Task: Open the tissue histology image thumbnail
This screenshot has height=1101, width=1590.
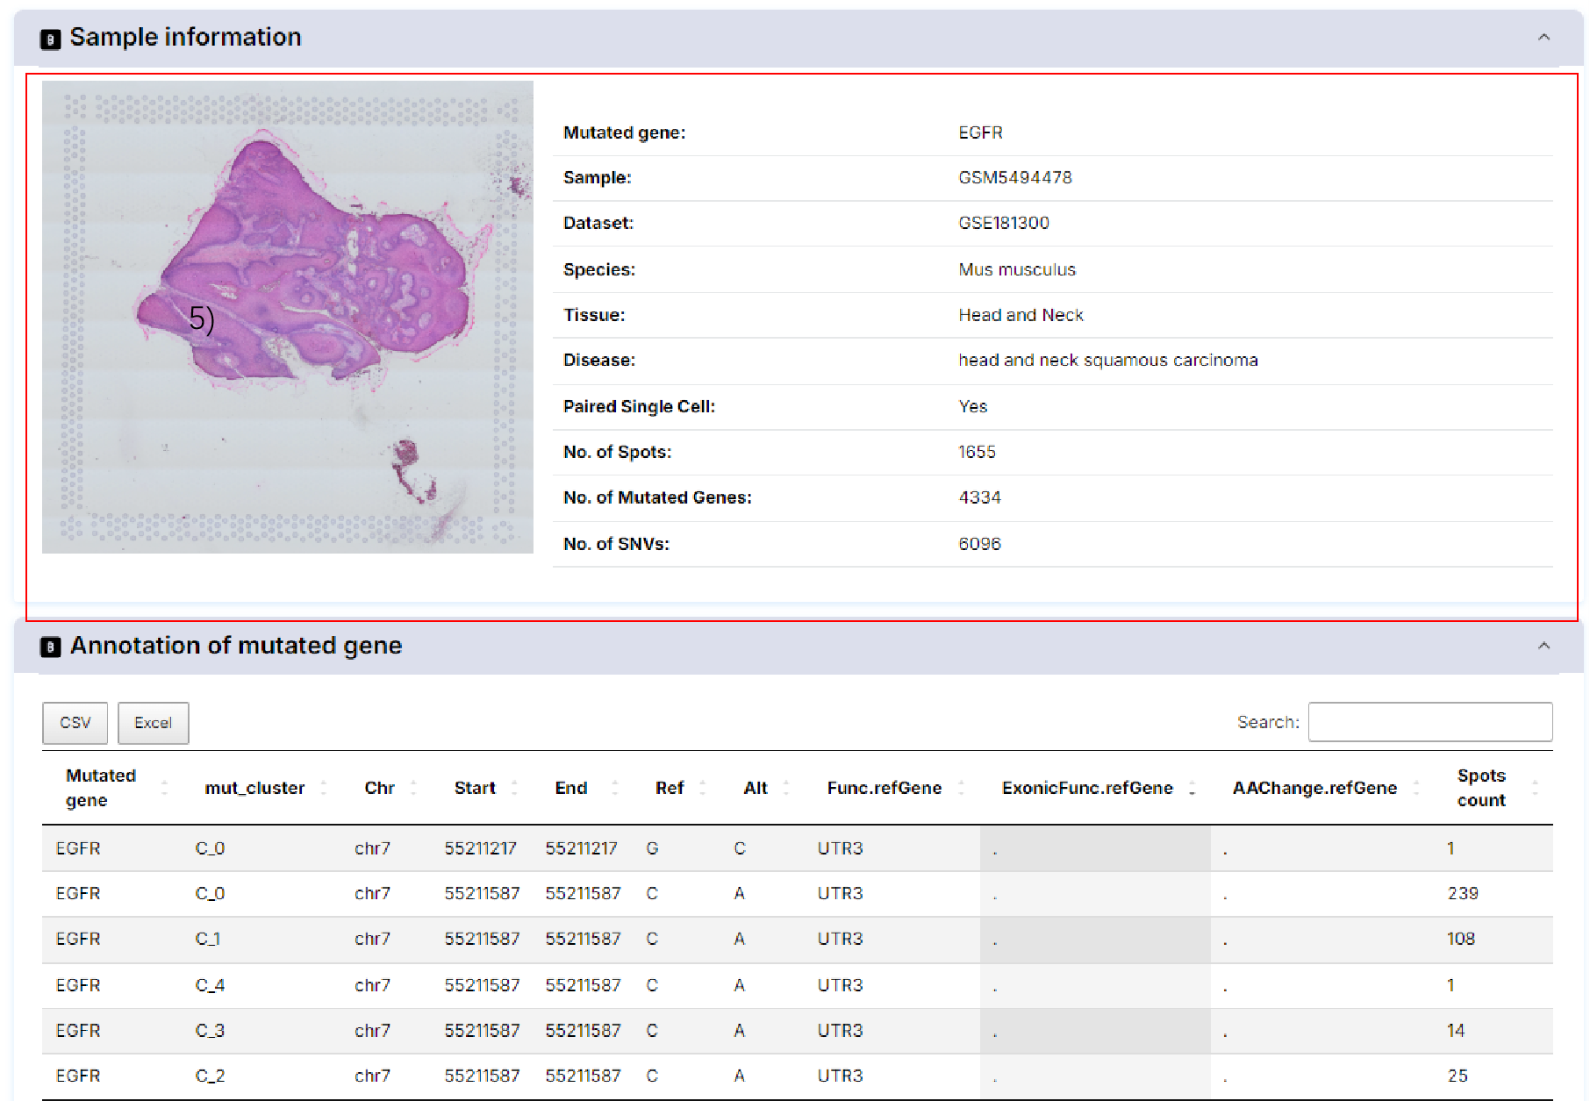Action: (x=288, y=318)
